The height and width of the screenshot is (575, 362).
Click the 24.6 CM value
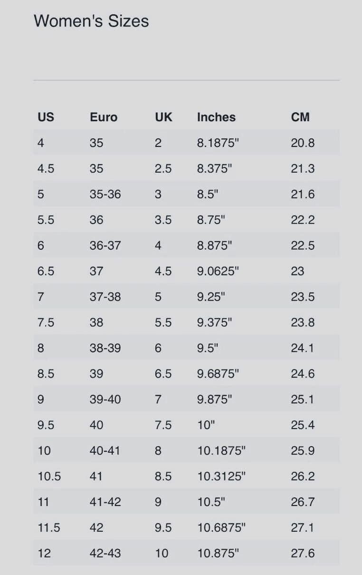click(303, 374)
